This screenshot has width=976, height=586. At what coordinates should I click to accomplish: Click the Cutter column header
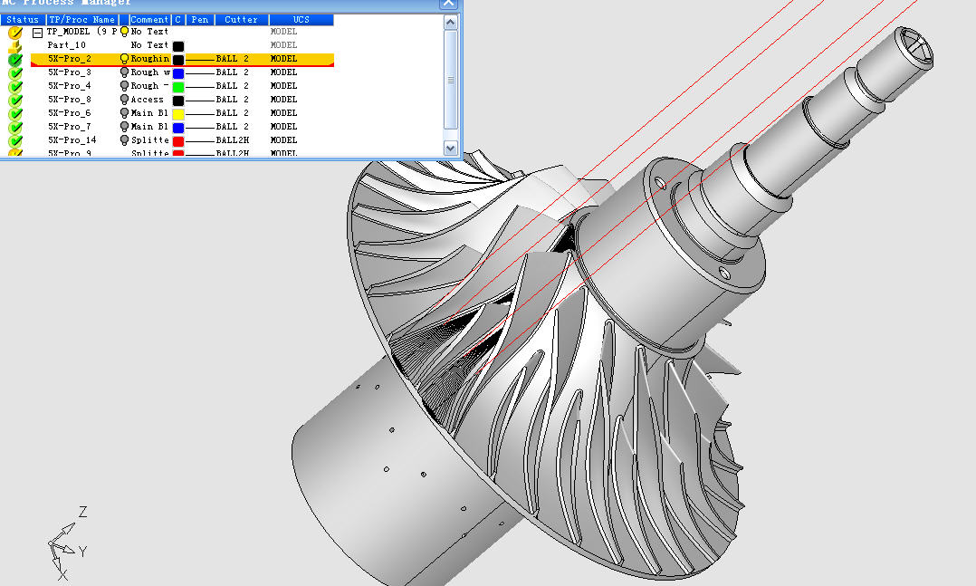tap(242, 20)
